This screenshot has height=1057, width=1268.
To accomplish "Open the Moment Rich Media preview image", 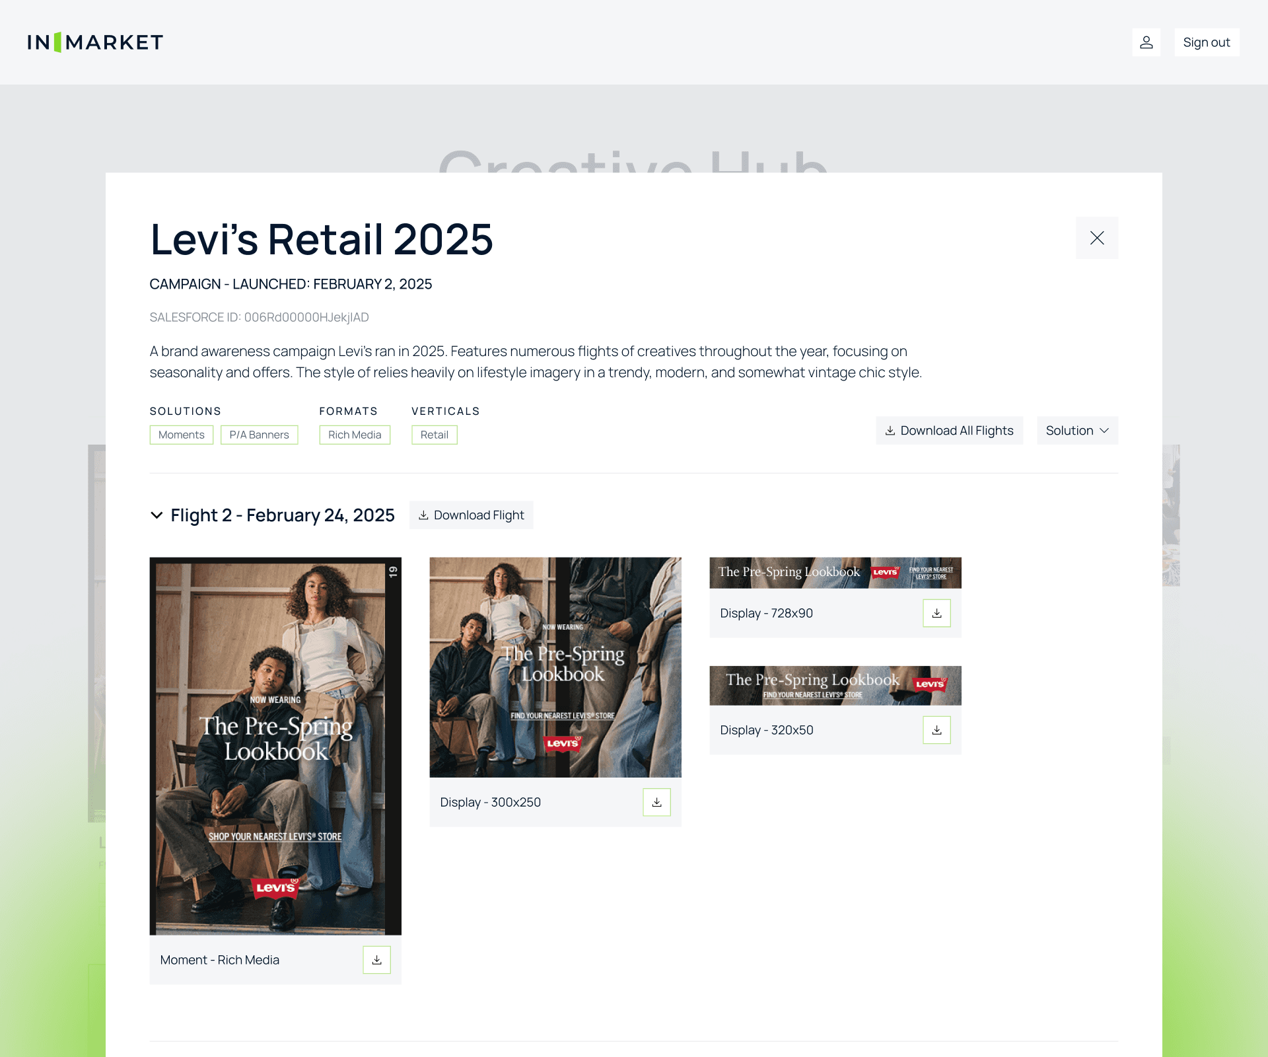I will 275,746.
